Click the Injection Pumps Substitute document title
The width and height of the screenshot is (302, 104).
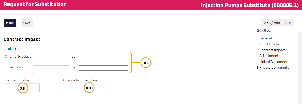pyautogui.click(x=250, y=5)
